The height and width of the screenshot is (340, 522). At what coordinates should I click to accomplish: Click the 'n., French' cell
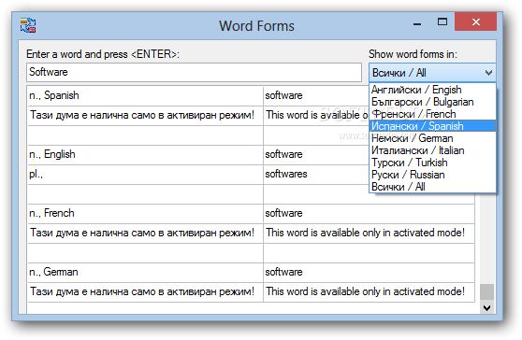pos(146,213)
